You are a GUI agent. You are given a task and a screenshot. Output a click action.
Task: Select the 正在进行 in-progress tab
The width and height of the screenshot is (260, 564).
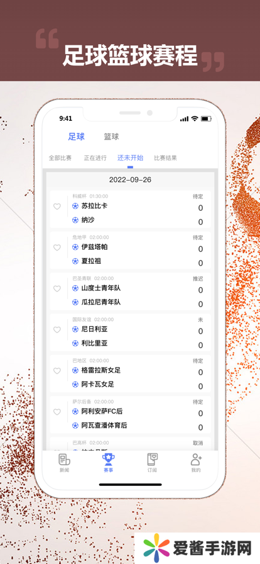tap(95, 158)
